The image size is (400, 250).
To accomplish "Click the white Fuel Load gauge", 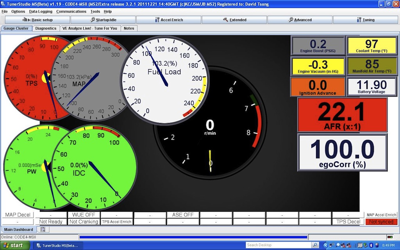I will (165, 80).
